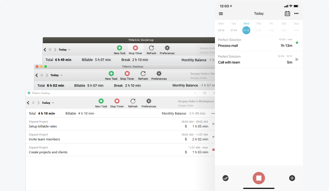
Task: Expand the Today dropdown in Ubuntu window
Action: pos(64,50)
